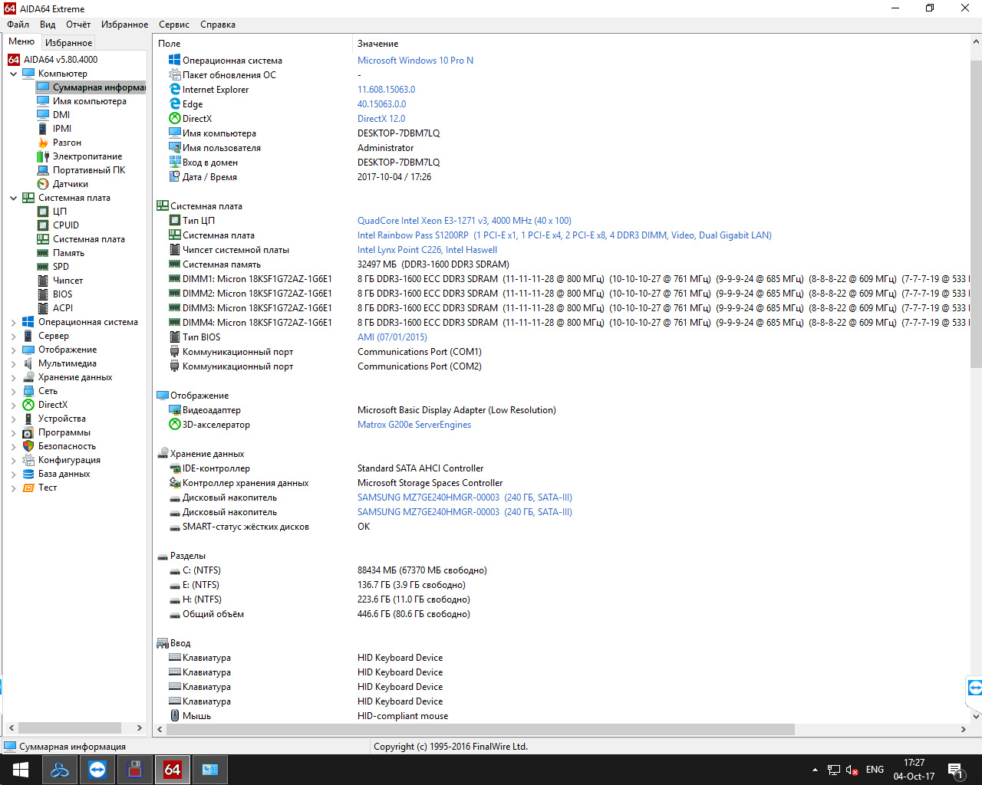Open the Matrox G200e ServerEngines link
The image size is (982, 785).
click(x=414, y=425)
